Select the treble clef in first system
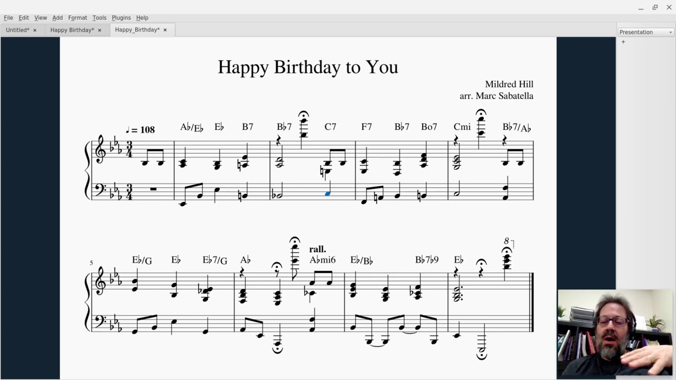The image size is (676, 380). click(x=100, y=149)
